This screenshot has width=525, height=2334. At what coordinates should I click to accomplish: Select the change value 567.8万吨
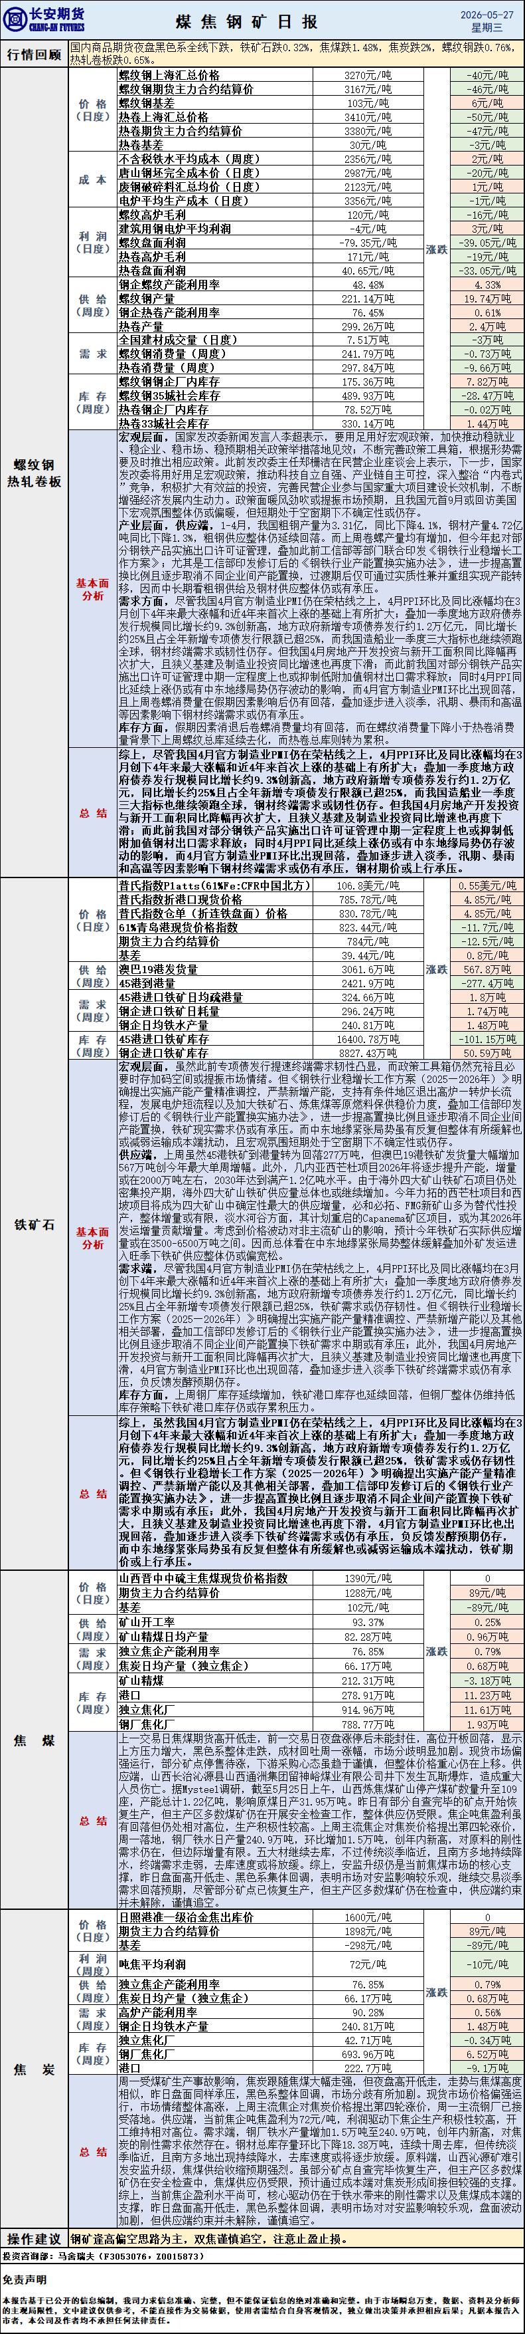click(487, 969)
